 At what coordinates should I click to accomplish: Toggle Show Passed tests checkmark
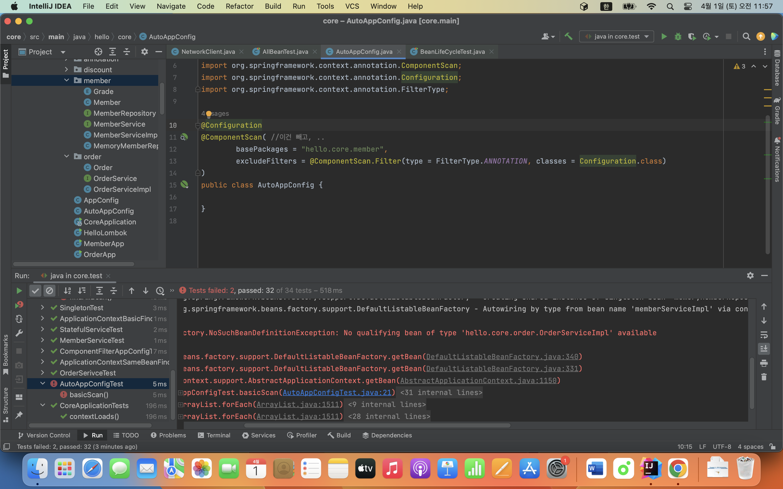point(35,290)
